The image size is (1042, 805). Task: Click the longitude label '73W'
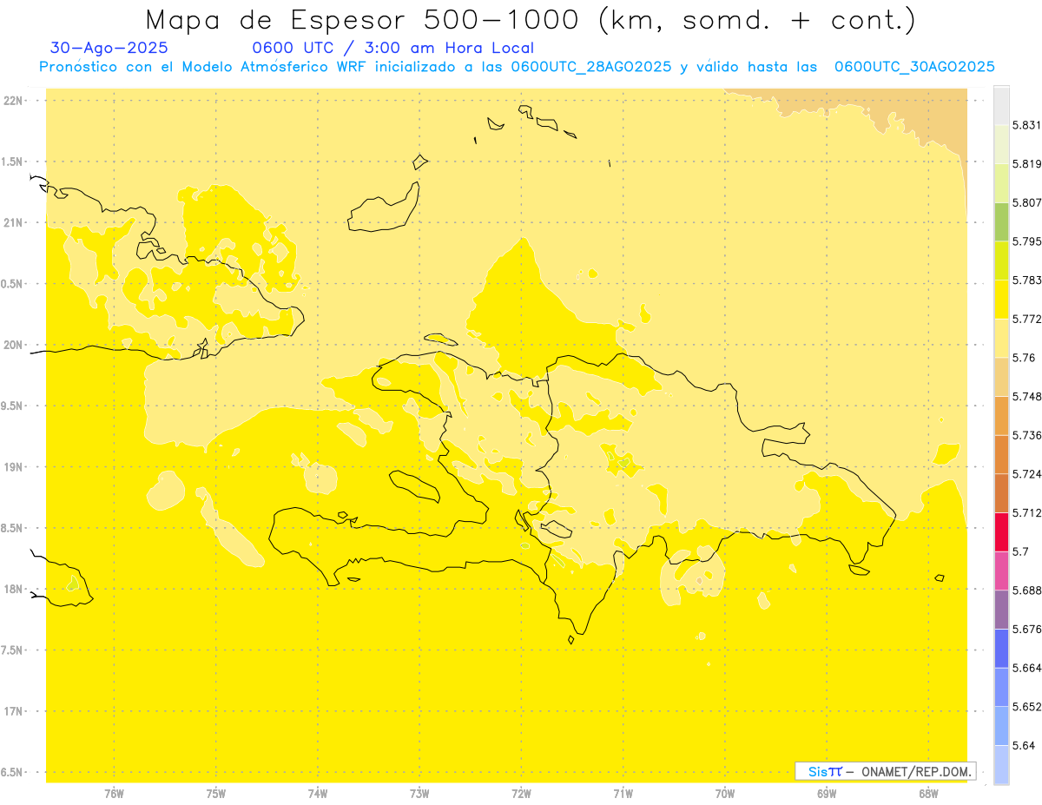[419, 794]
